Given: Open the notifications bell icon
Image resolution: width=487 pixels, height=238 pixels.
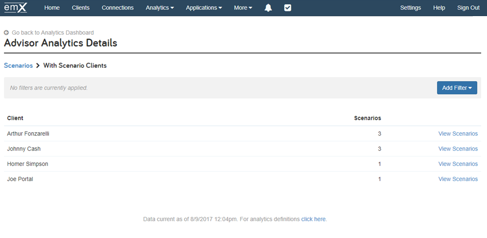Looking at the screenshot, I should [268, 8].
